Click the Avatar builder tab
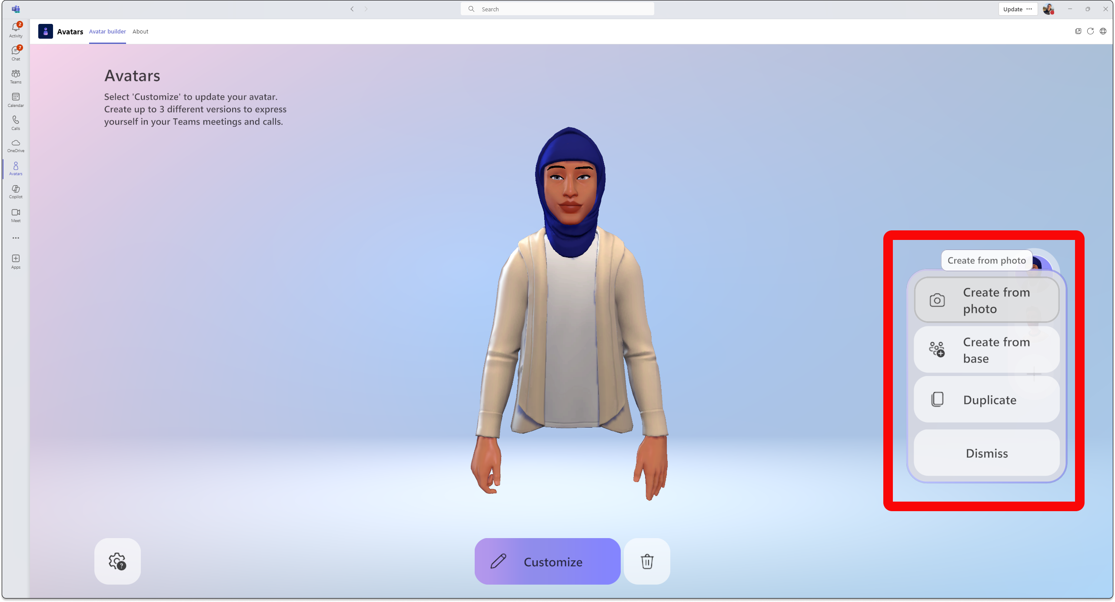Screen dimensions: 1115x602 [107, 31]
